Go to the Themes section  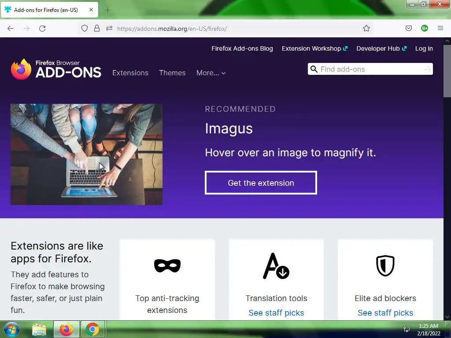[172, 73]
